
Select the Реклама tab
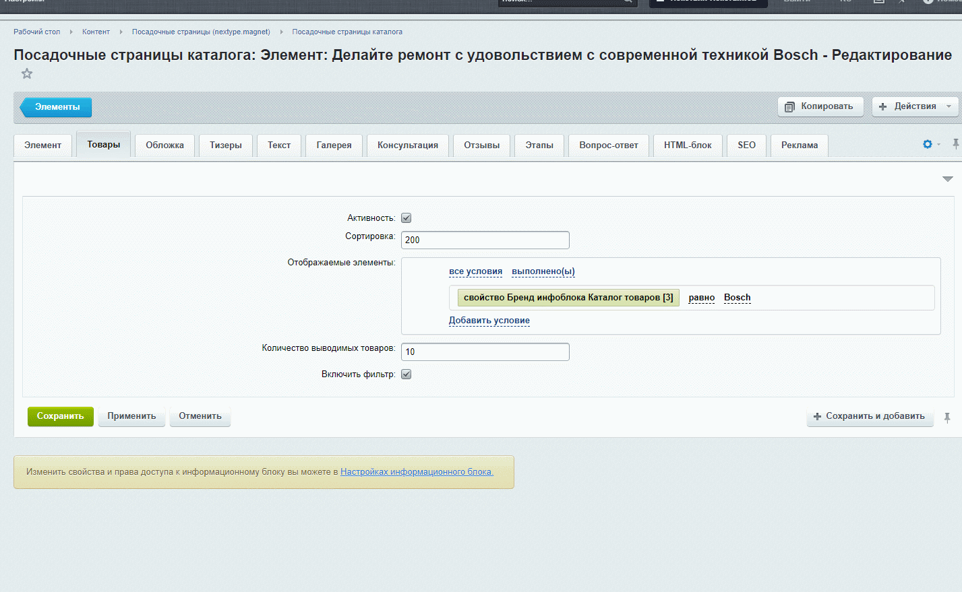point(800,145)
